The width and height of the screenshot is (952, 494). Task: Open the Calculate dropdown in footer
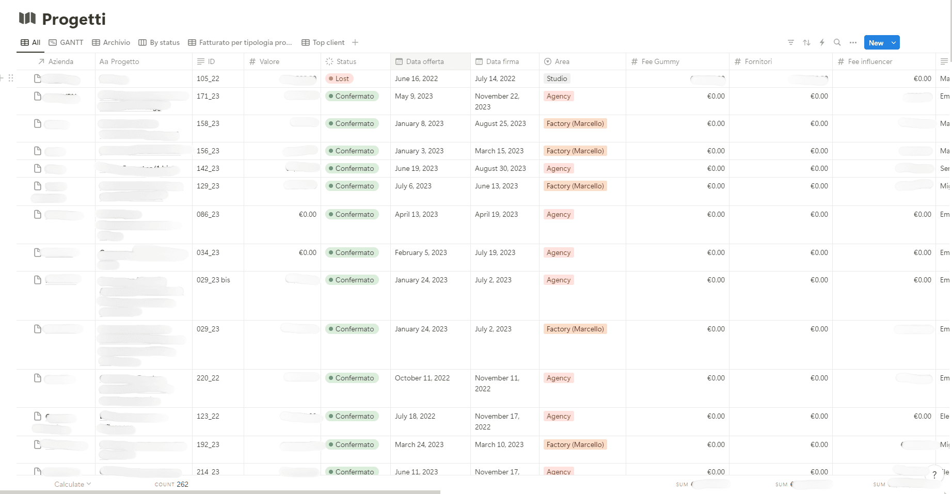73,484
